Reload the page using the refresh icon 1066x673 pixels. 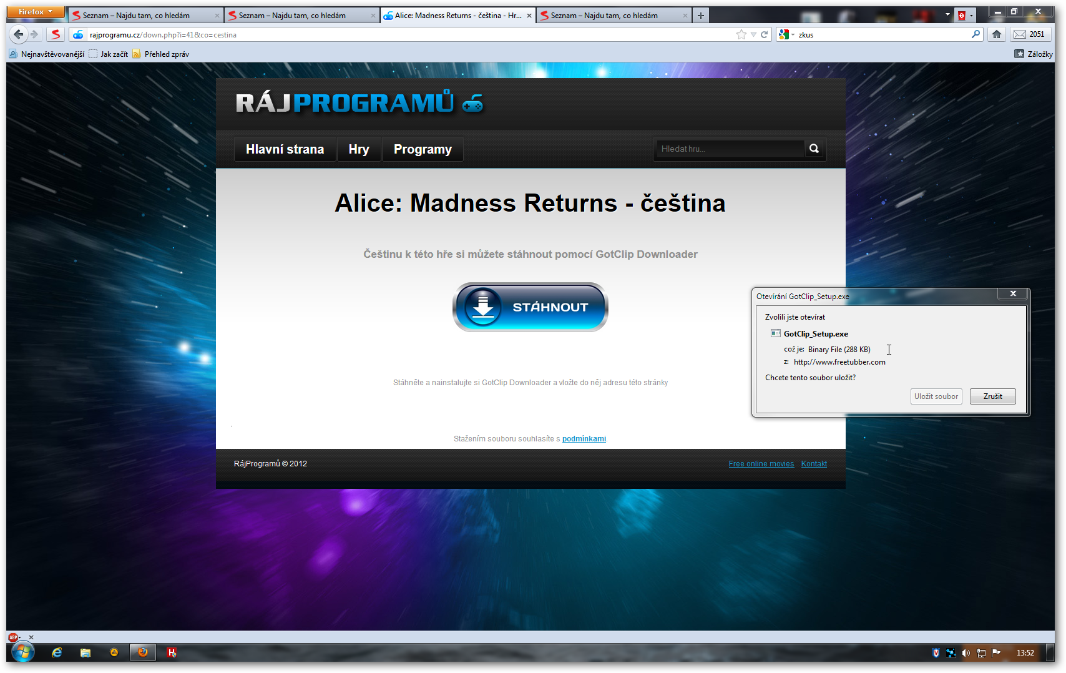pyautogui.click(x=764, y=34)
